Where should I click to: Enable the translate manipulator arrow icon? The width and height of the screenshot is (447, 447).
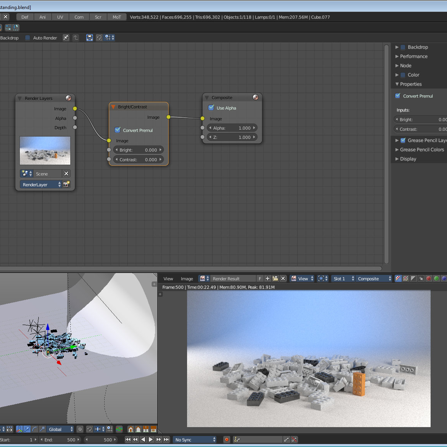point(27,429)
